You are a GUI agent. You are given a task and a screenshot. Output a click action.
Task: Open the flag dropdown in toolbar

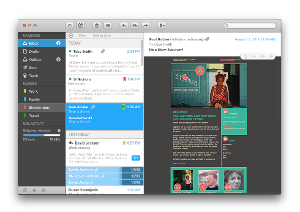point(162,26)
